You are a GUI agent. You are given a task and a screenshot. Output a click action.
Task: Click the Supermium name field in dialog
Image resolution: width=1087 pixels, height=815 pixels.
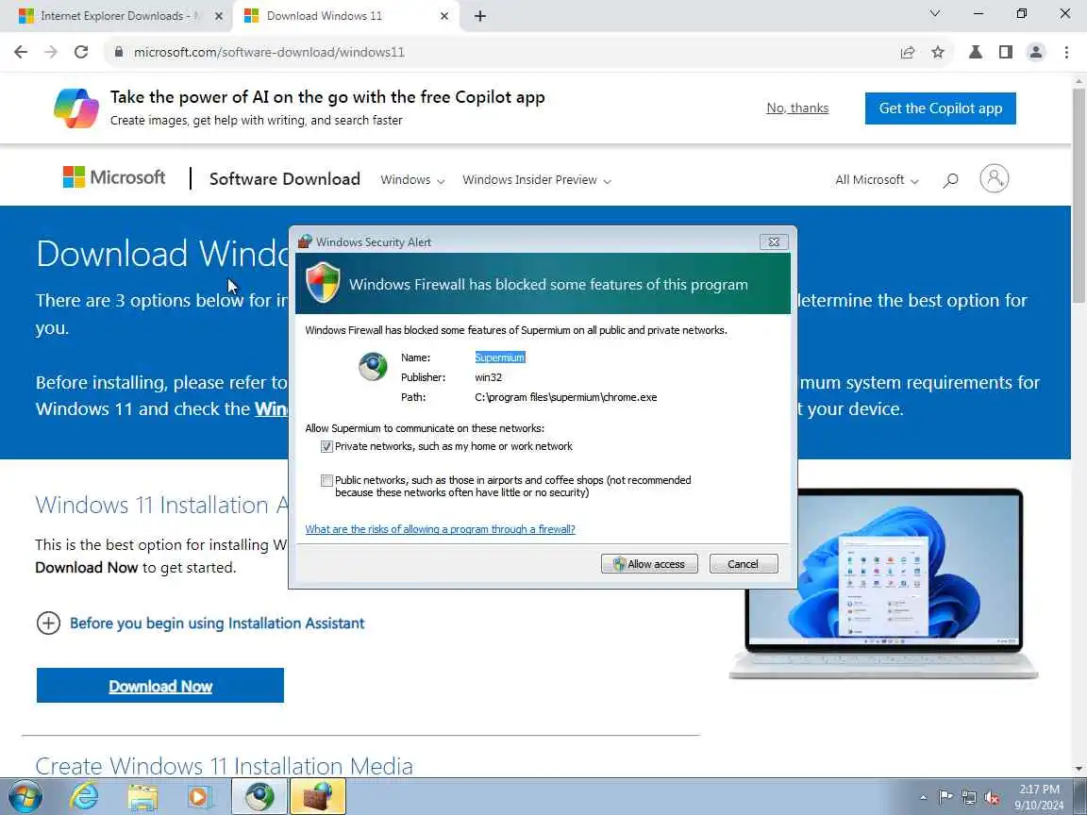point(500,358)
